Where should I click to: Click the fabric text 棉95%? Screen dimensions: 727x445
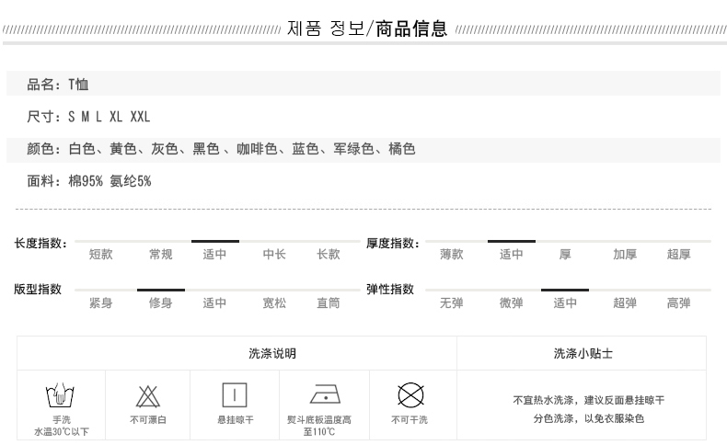click(x=86, y=181)
